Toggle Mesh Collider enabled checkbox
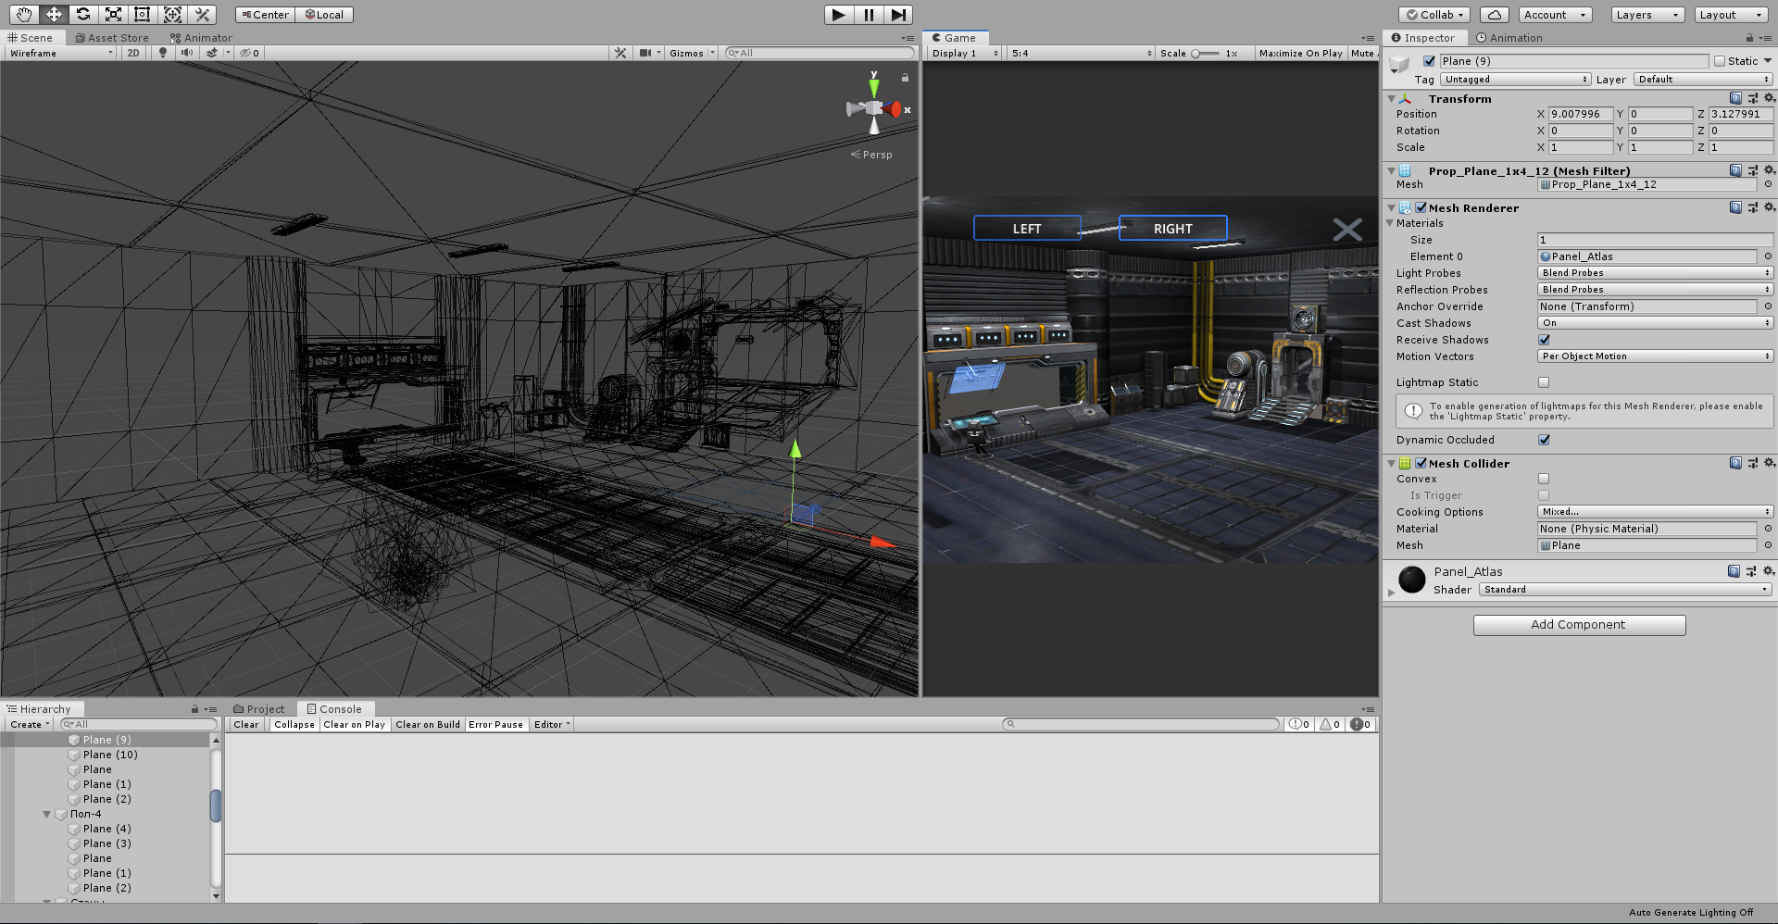 point(1421,463)
